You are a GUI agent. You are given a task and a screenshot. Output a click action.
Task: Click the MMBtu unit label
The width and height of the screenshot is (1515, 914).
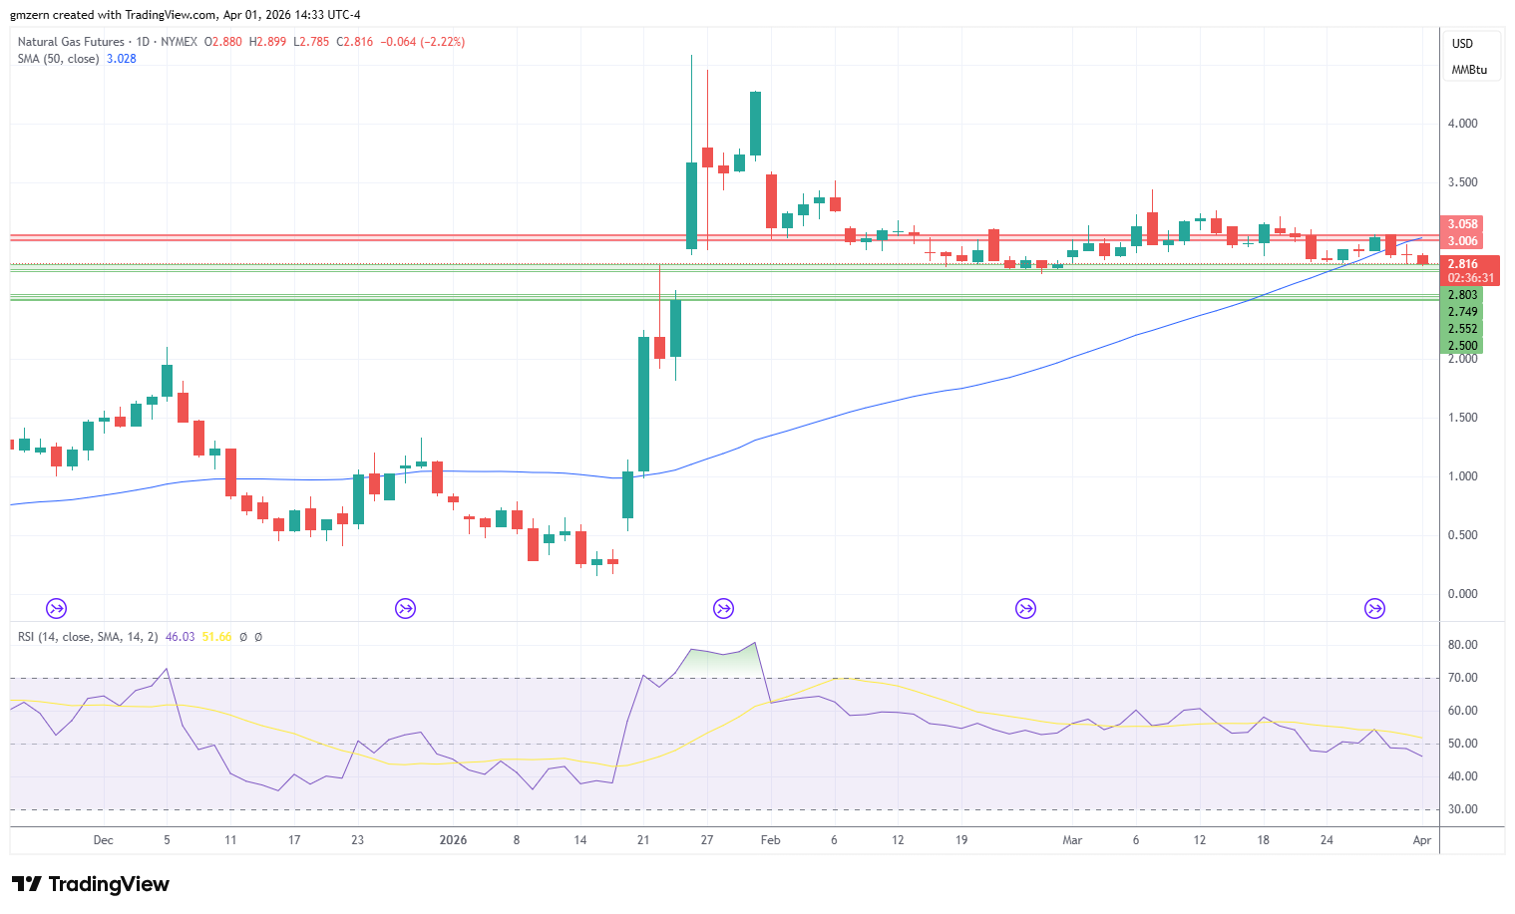point(1469,70)
